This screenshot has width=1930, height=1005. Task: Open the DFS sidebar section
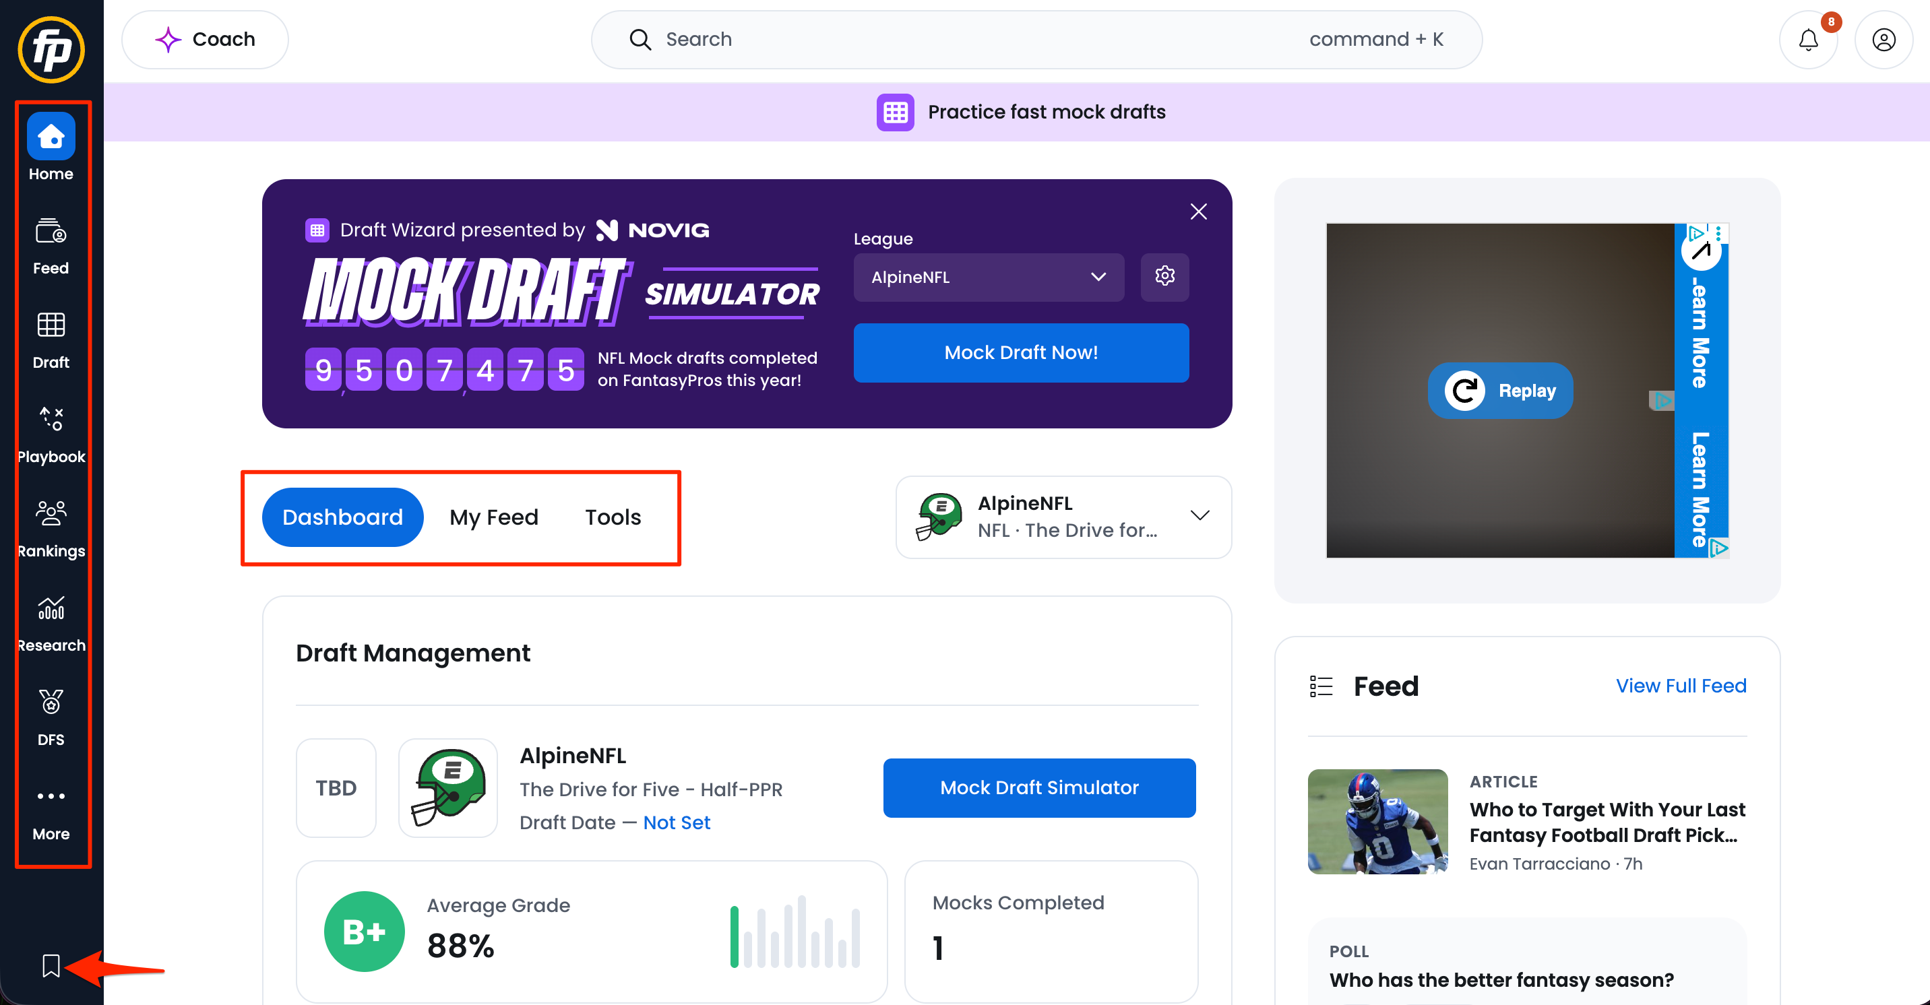[51, 718]
